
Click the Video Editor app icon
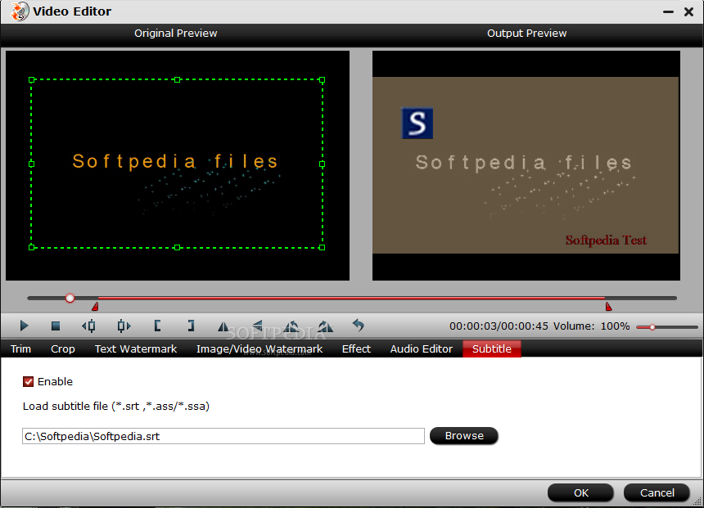pos(20,11)
